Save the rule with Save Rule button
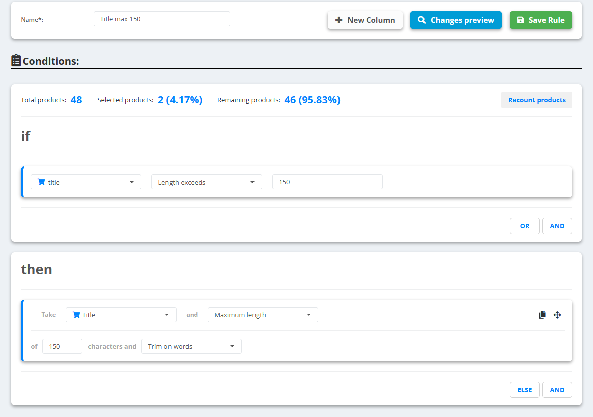593x417 pixels. tap(541, 20)
